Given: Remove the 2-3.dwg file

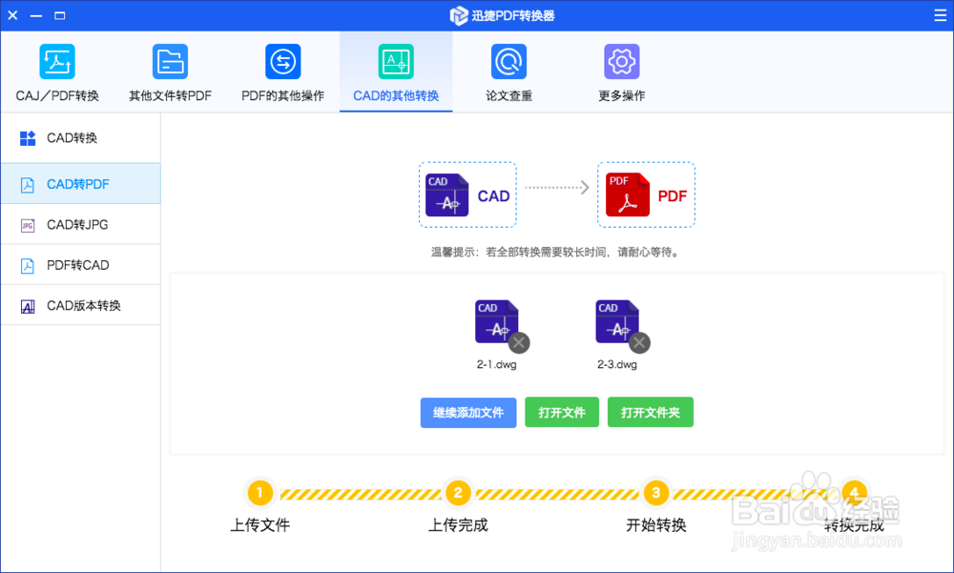Looking at the screenshot, I should tap(639, 343).
